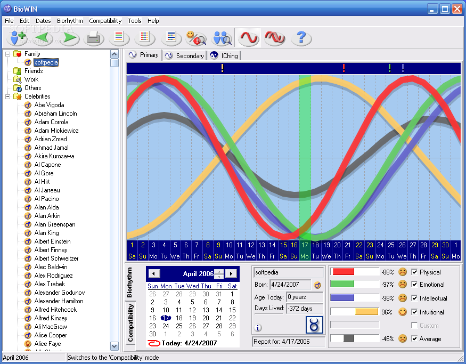Click the year spinner down arrow
The width and height of the screenshot is (466, 364).
[219, 276]
